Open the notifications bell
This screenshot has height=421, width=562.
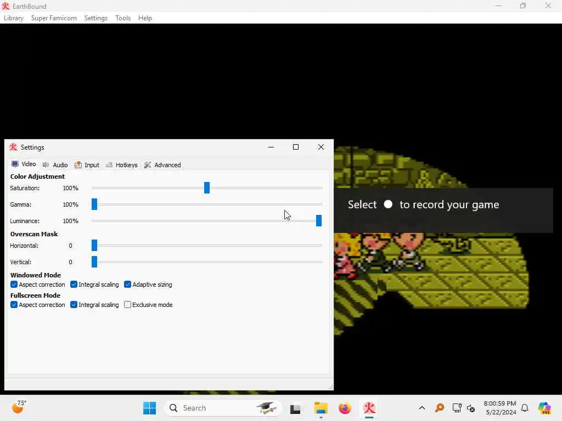pyautogui.click(x=524, y=408)
